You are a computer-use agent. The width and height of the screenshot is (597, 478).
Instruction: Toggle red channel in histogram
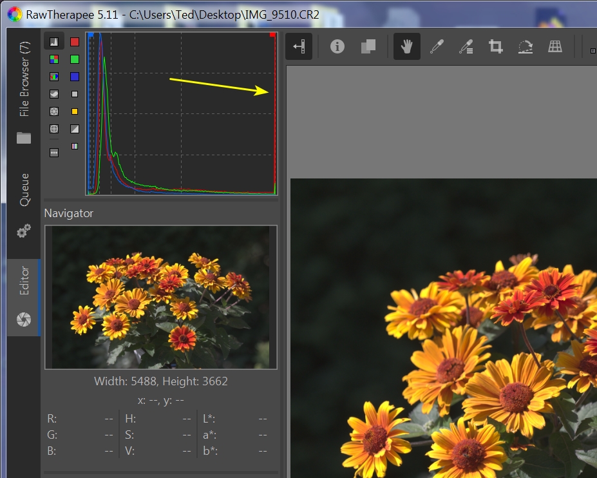pyautogui.click(x=75, y=42)
